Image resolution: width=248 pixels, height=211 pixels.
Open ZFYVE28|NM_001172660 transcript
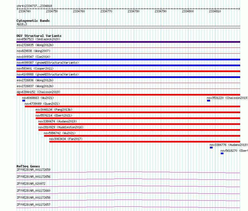[x=33, y=191]
